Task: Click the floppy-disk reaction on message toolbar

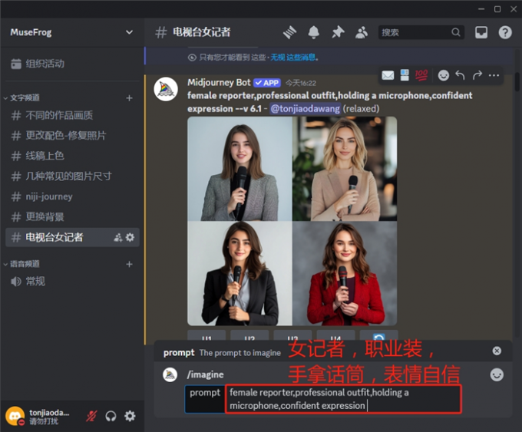Action: (405, 75)
